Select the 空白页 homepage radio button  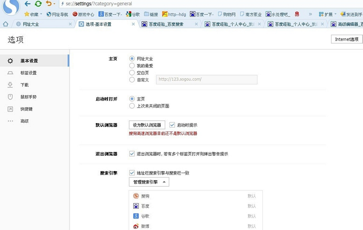tap(132, 73)
